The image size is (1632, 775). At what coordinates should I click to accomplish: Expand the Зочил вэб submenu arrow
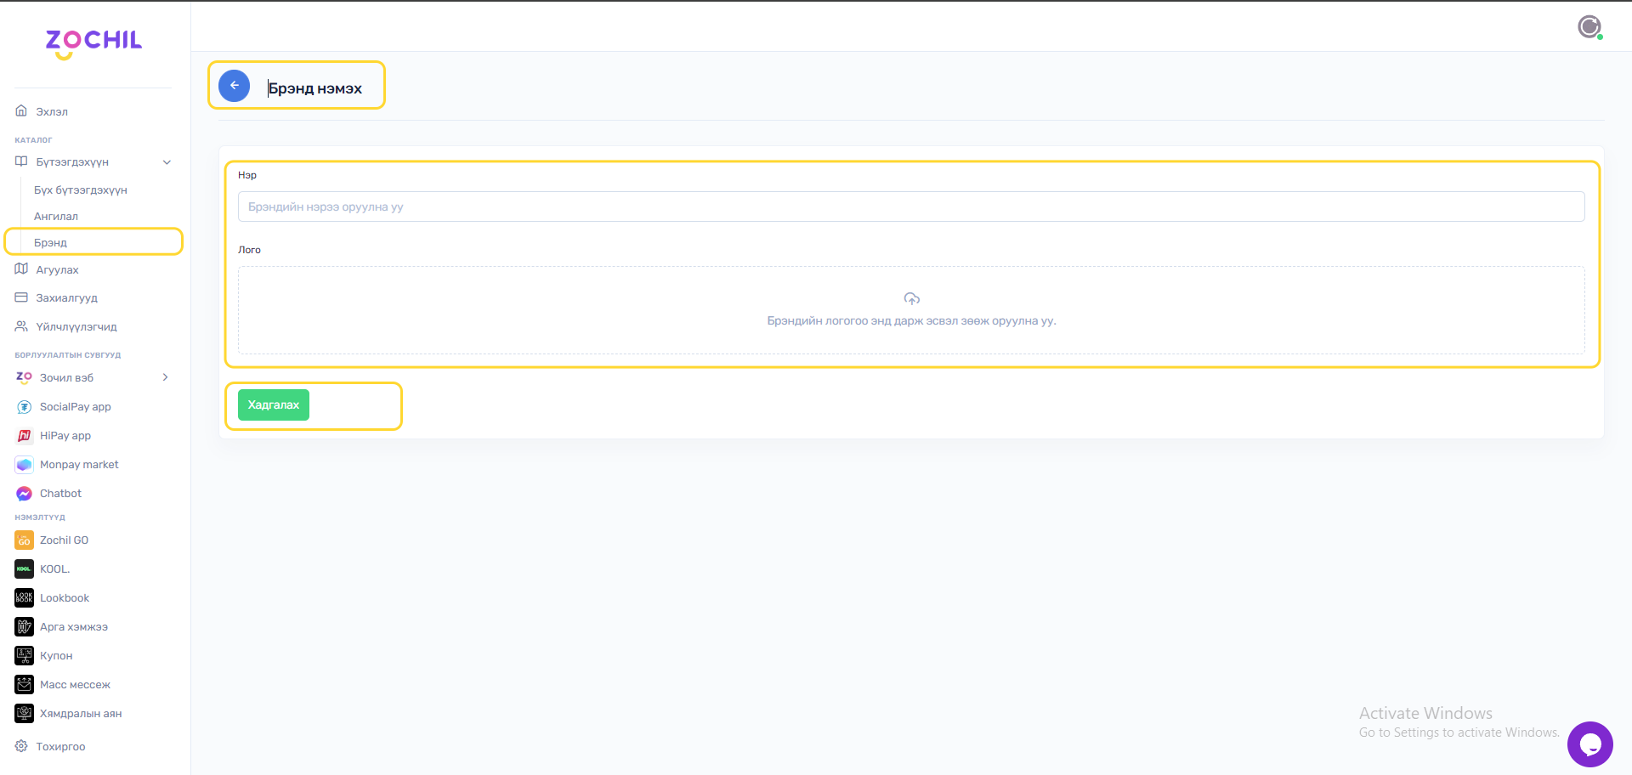pos(165,377)
